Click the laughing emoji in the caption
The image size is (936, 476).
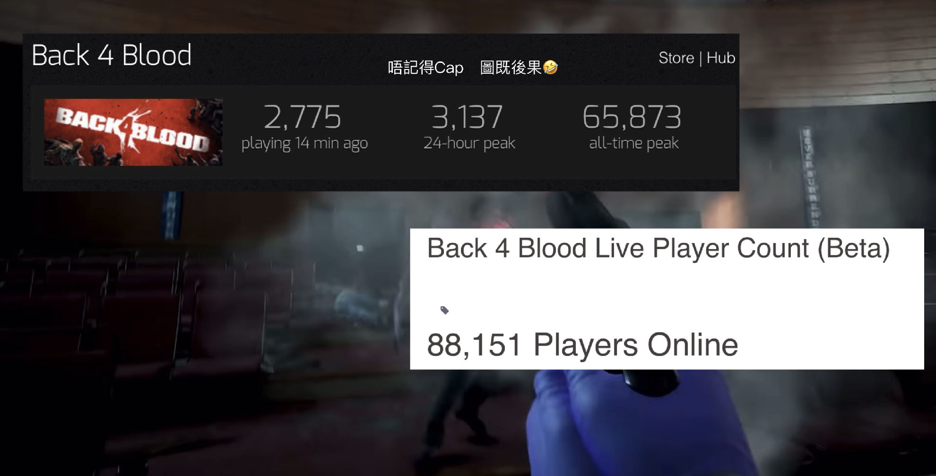(x=550, y=68)
